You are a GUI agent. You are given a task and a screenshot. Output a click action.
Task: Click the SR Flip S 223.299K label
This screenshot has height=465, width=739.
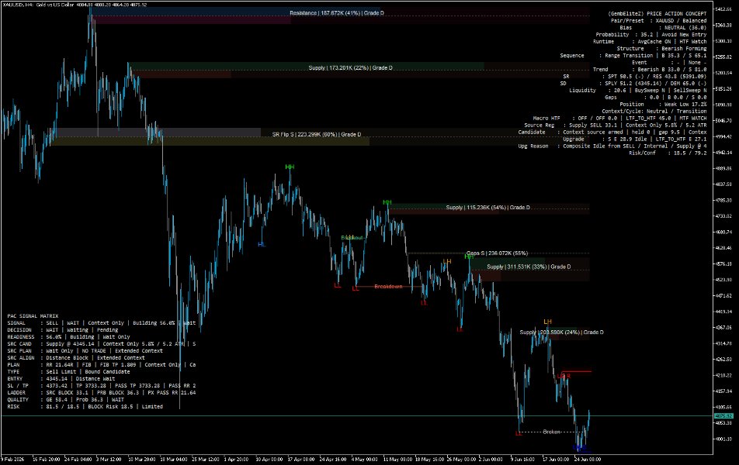tap(317, 135)
